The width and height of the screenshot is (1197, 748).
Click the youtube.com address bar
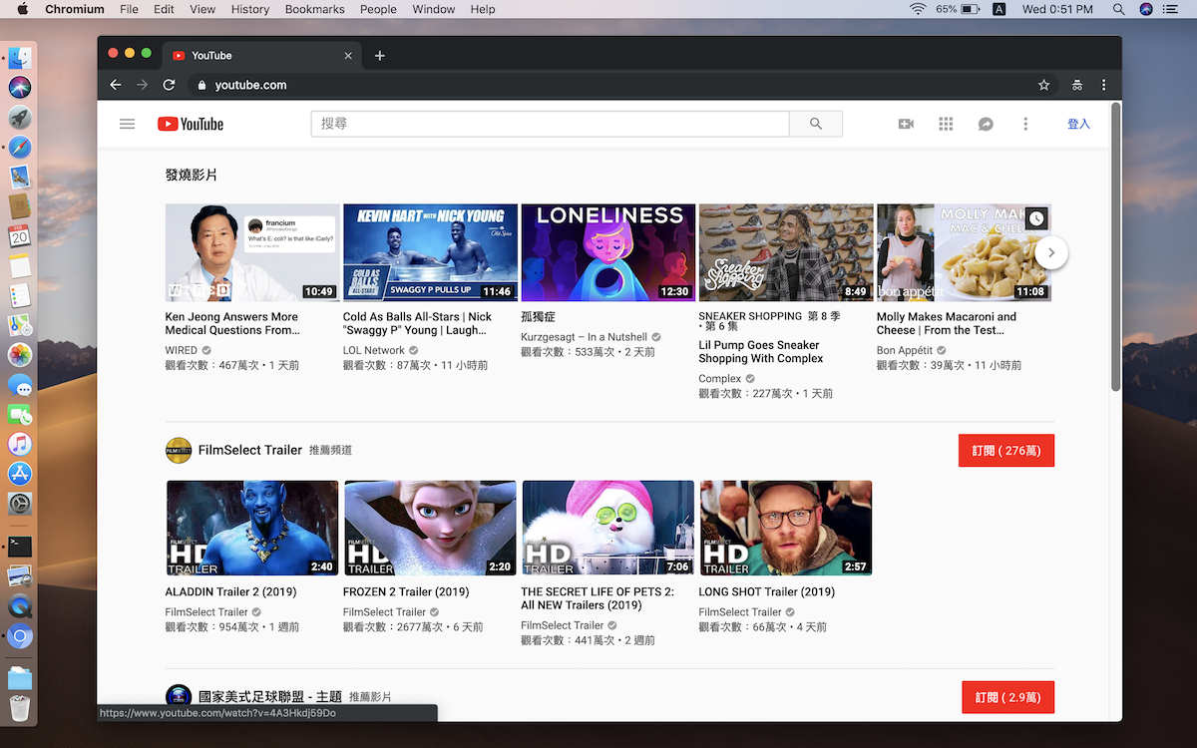[x=608, y=85]
